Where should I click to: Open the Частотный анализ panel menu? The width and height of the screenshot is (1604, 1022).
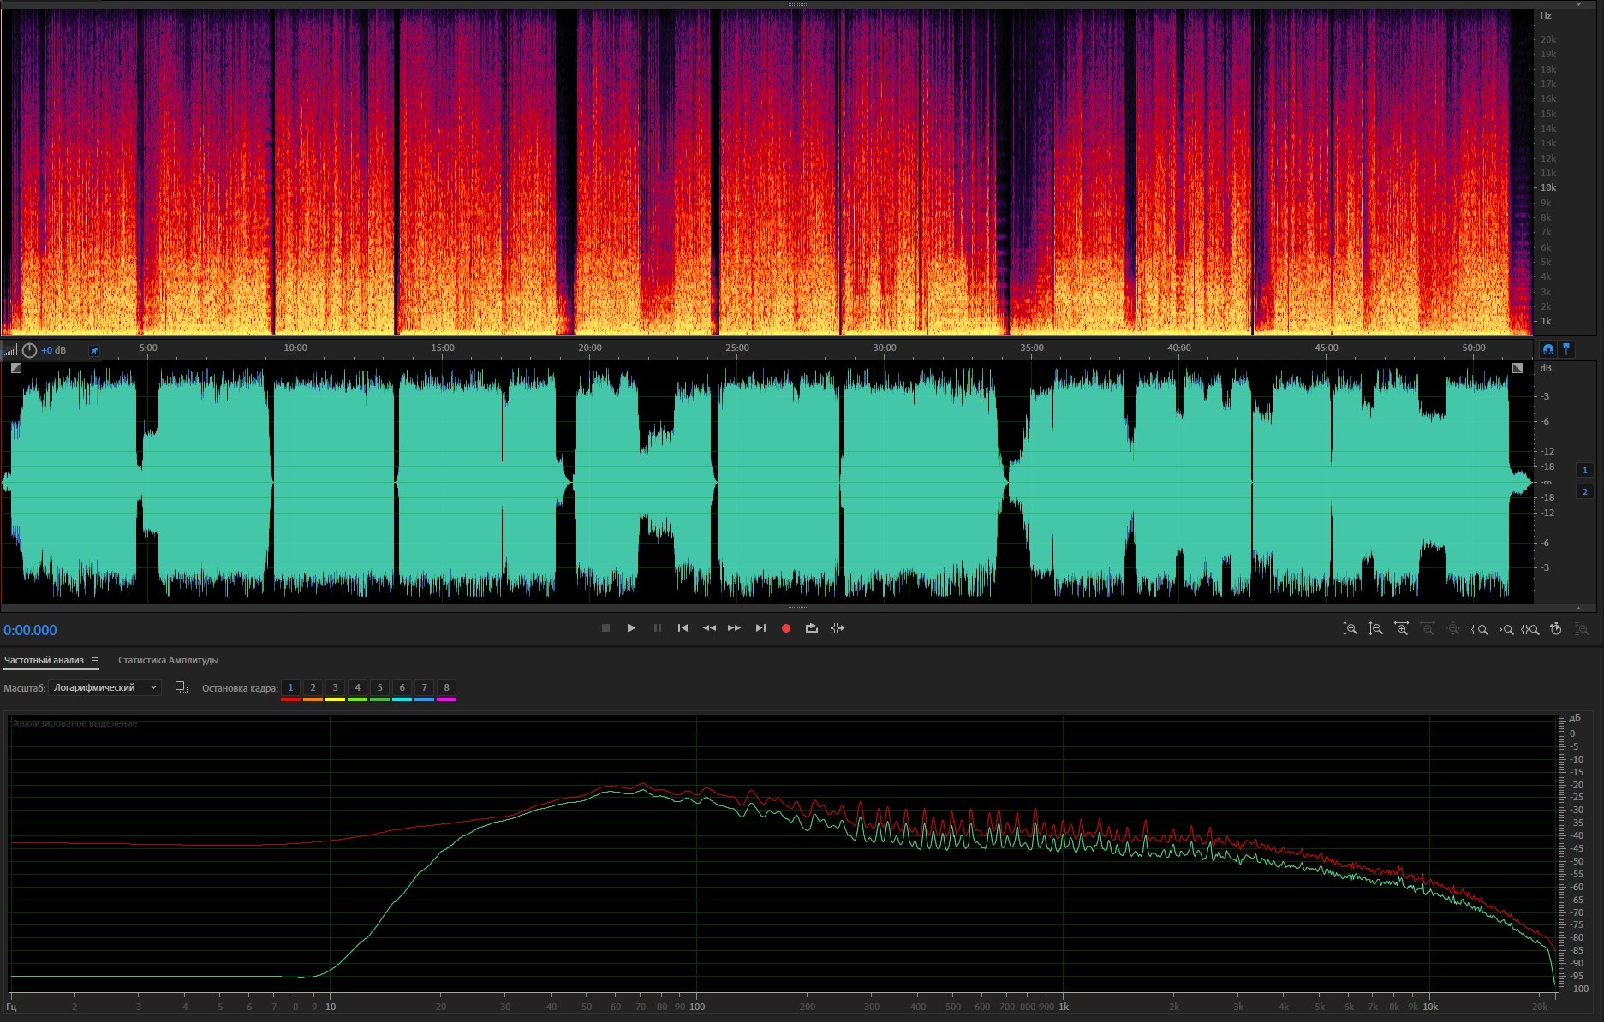pos(95,660)
